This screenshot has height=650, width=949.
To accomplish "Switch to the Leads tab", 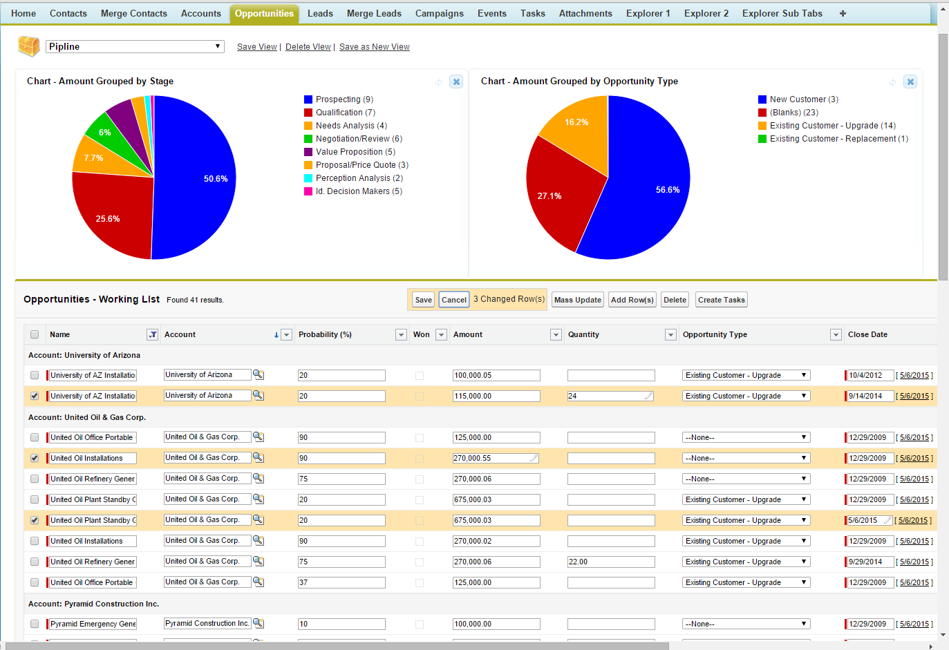I will 319,13.
